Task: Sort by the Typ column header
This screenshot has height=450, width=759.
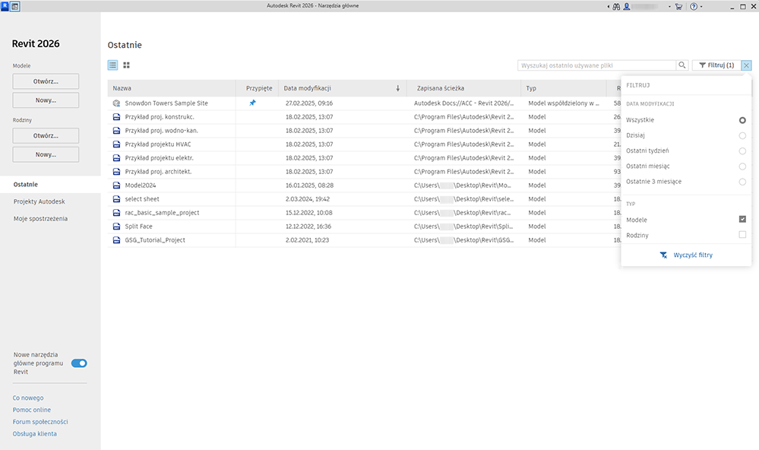Action: pyautogui.click(x=564, y=88)
